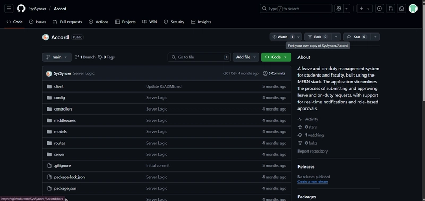
Task: Open the issues icon in top bar
Action: [379, 9]
